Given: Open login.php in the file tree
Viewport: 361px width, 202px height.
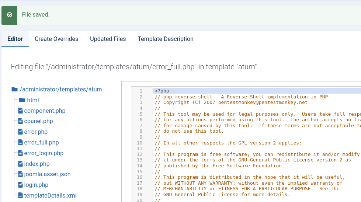Looking at the screenshot, I should (x=36, y=185).
